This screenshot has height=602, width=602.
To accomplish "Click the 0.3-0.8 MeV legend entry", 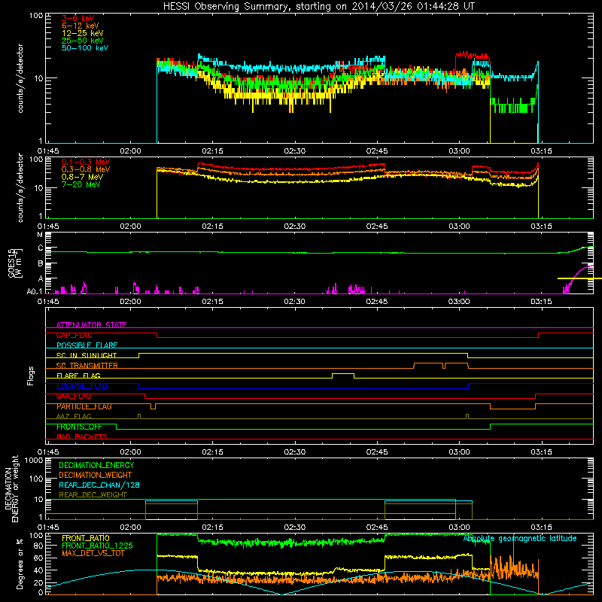I will pyautogui.click(x=86, y=169).
